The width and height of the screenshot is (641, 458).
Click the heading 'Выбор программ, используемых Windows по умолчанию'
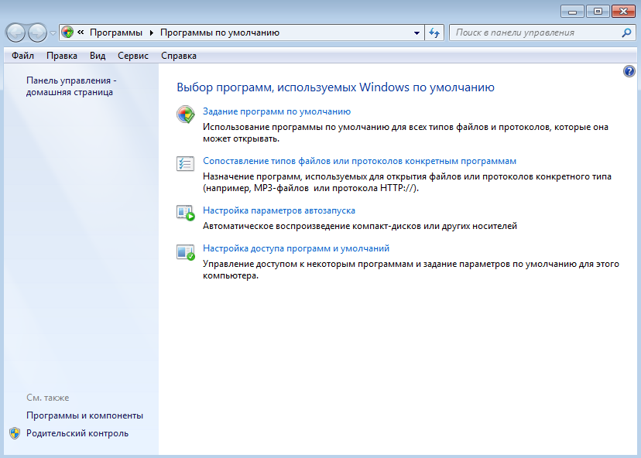pos(336,87)
